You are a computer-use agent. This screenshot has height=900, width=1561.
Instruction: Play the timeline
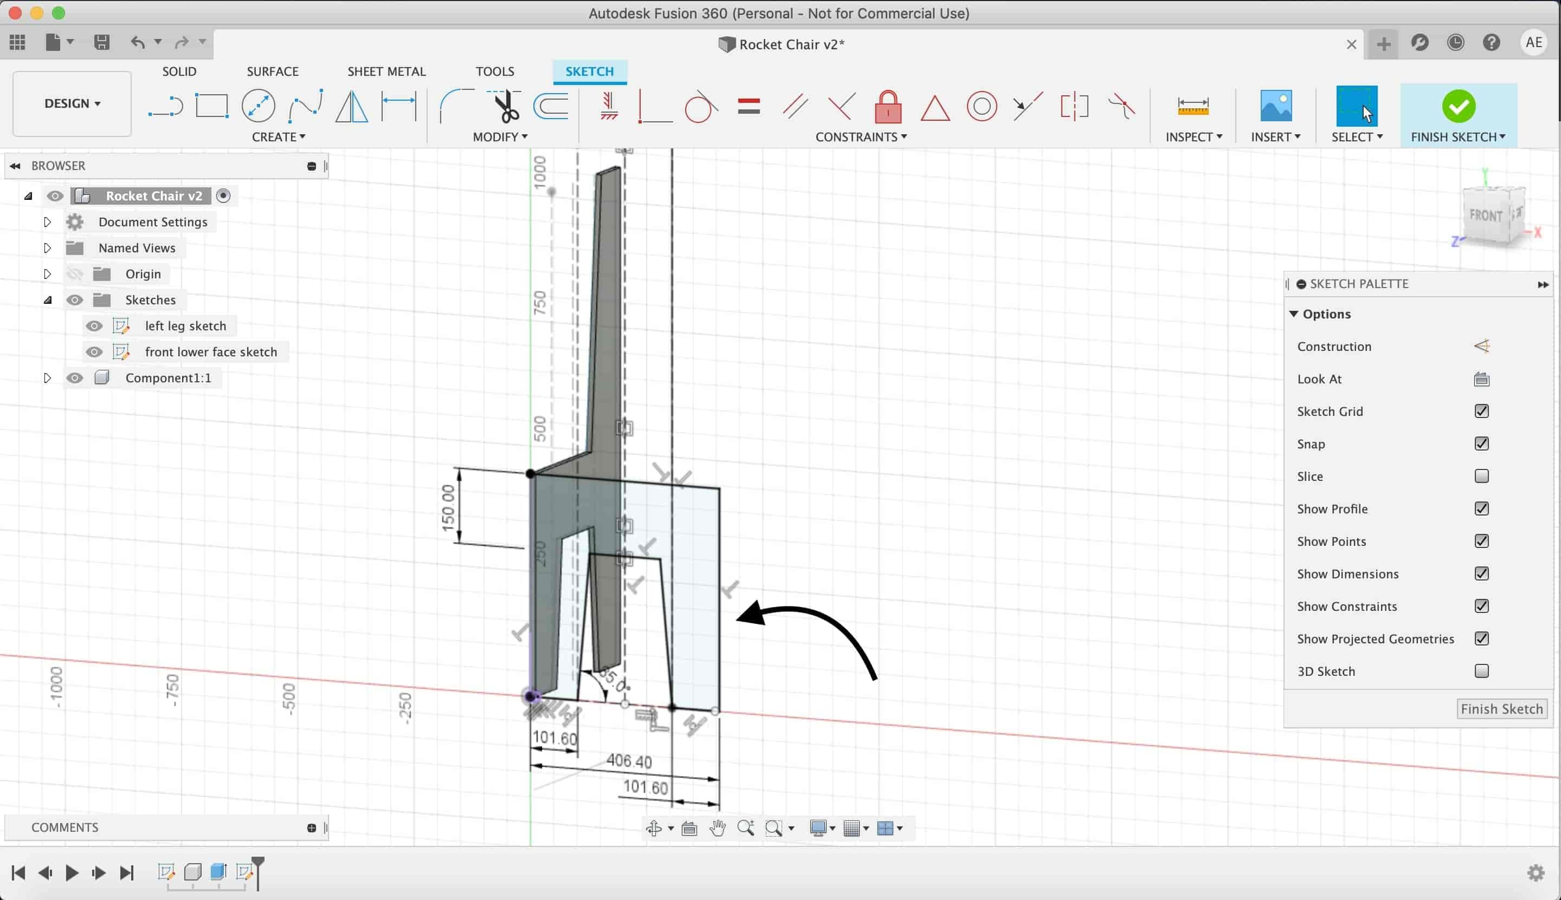tap(72, 872)
